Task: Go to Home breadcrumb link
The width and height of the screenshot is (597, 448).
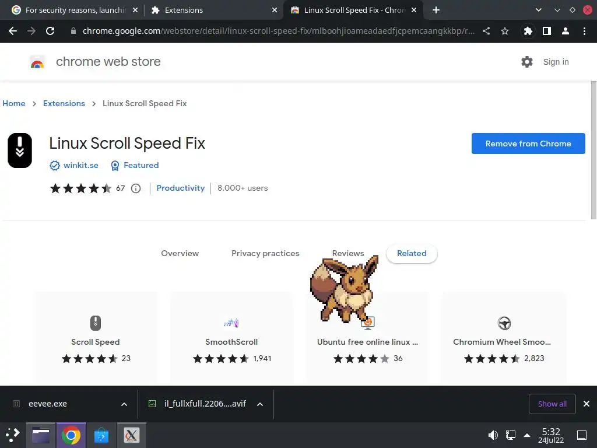Action: pyautogui.click(x=14, y=104)
